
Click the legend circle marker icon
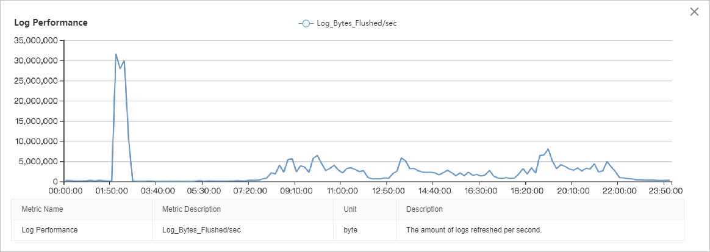click(x=306, y=24)
